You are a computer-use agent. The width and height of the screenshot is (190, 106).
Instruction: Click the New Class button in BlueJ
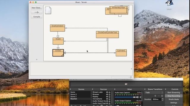coord(37,8)
